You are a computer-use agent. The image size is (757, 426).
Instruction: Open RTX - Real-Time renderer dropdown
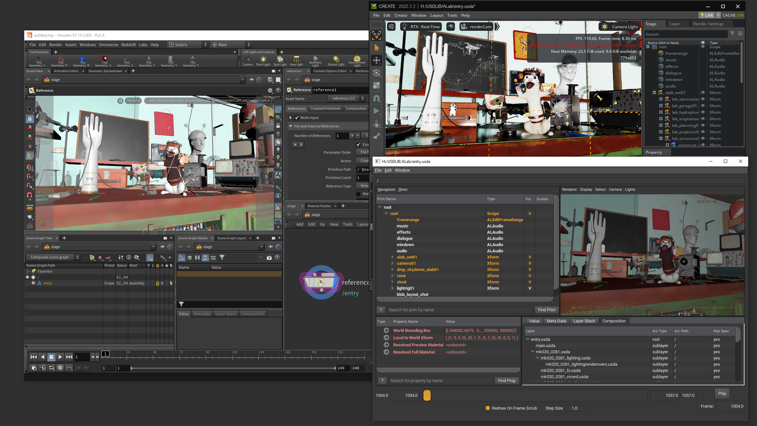click(x=421, y=27)
